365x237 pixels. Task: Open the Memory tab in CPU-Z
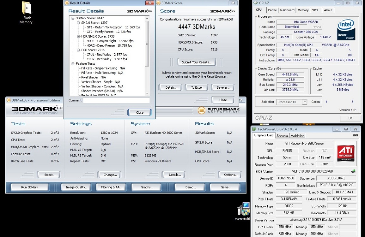(303, 10)
